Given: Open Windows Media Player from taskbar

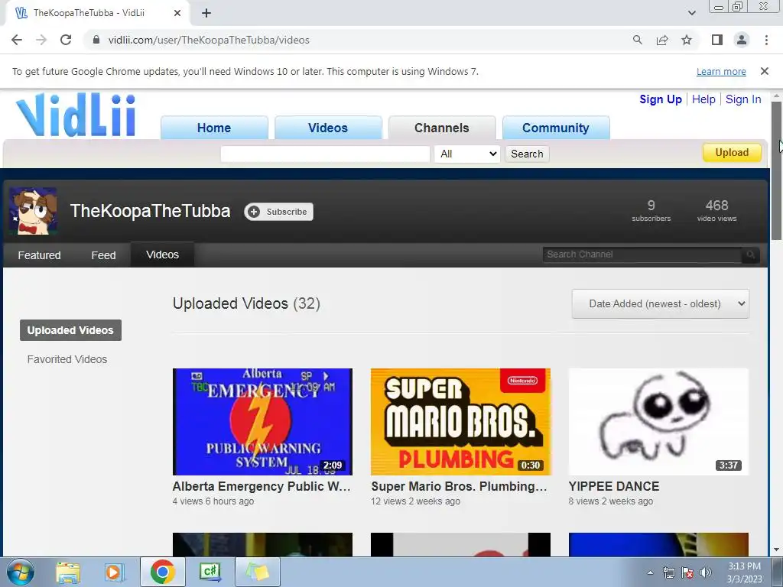Looking at the screenshot, I should pyautogui.click(x=115, y=572).
